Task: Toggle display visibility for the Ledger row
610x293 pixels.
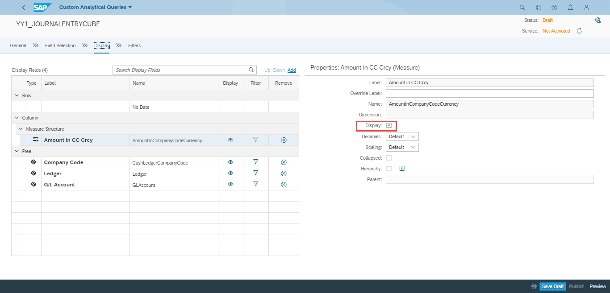Action: point(230,173)
